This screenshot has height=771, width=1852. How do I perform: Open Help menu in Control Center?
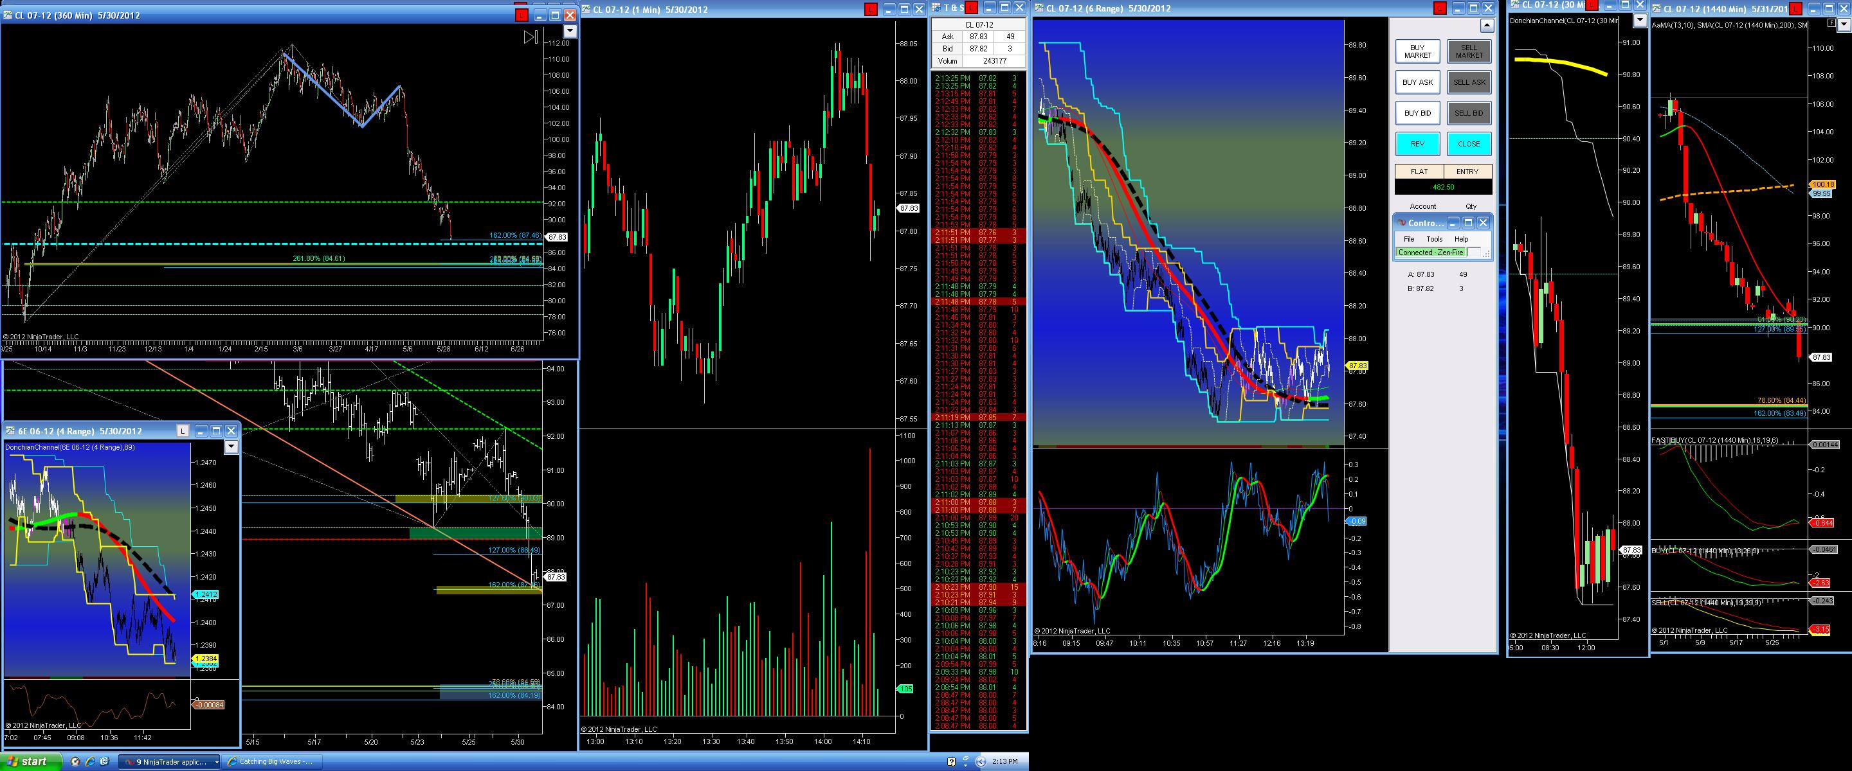(x=1462, y=239)
